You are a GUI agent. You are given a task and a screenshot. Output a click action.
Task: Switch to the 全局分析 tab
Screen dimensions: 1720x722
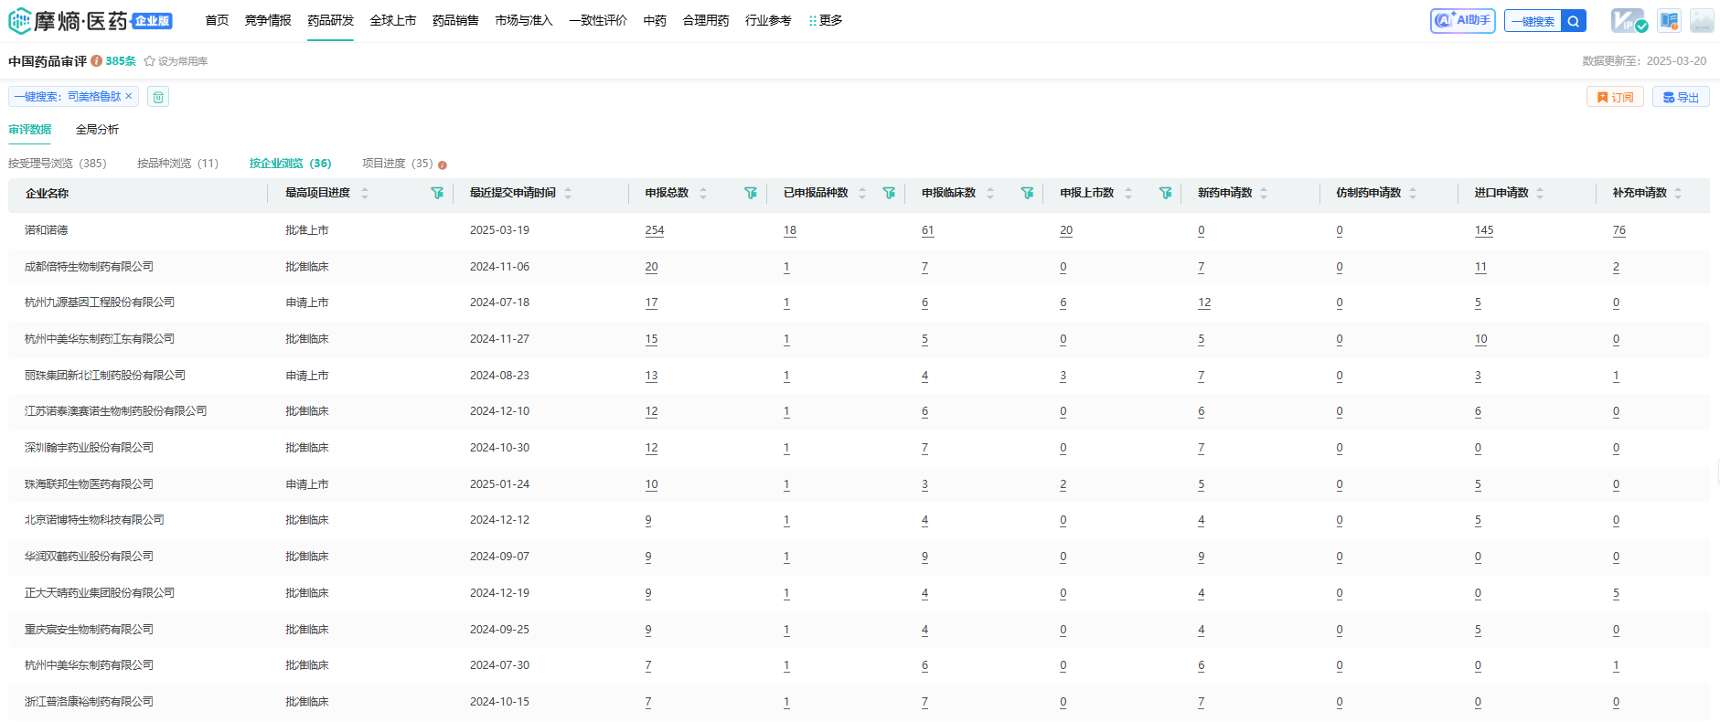pos(97,130)
